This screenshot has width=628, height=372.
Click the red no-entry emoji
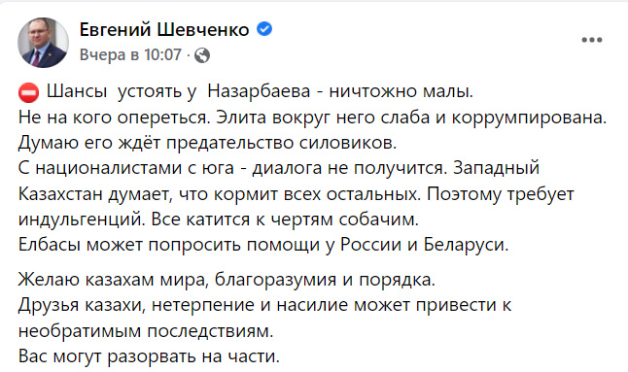28,93
